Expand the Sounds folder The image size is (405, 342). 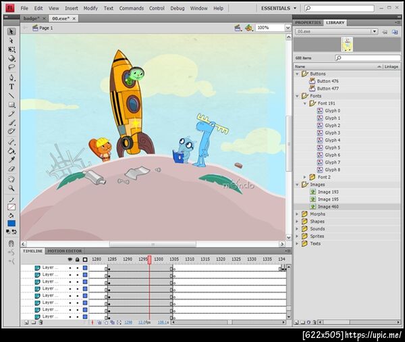pos(297,229)
